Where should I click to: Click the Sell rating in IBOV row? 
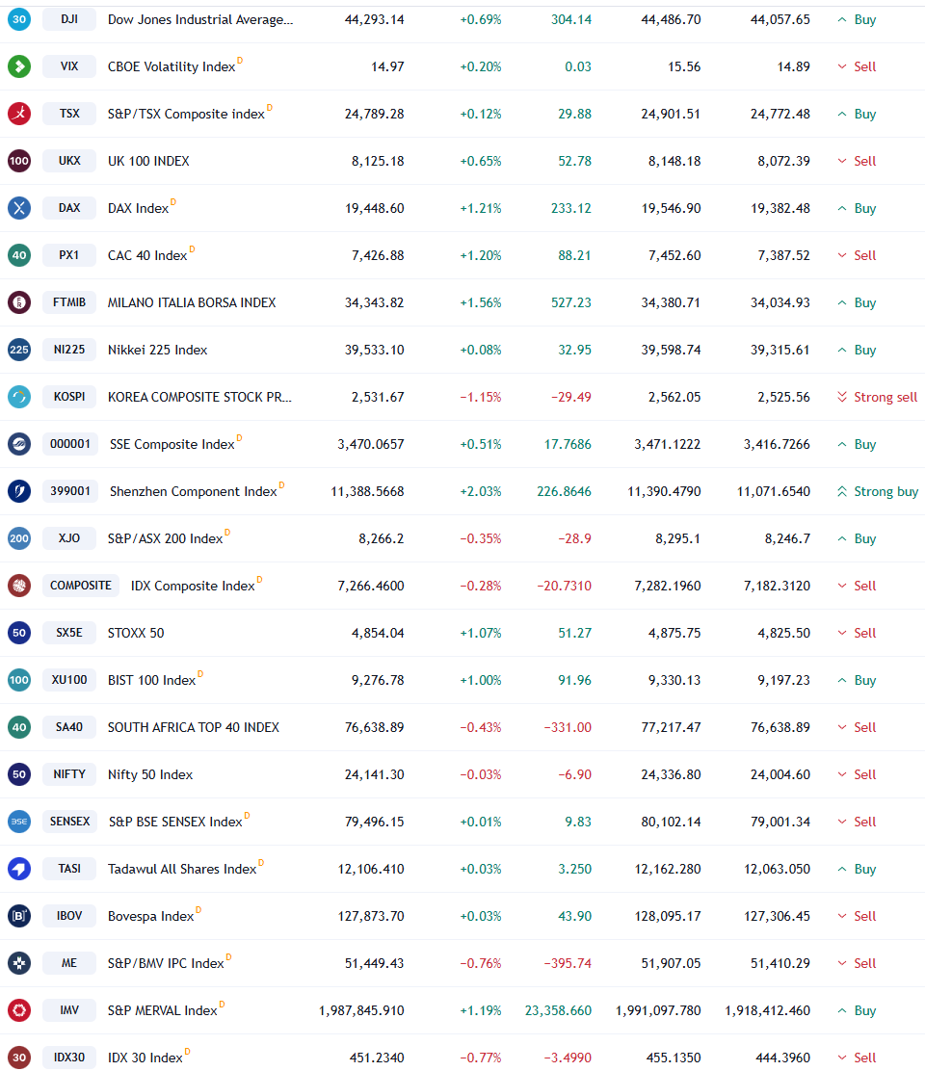857,916
